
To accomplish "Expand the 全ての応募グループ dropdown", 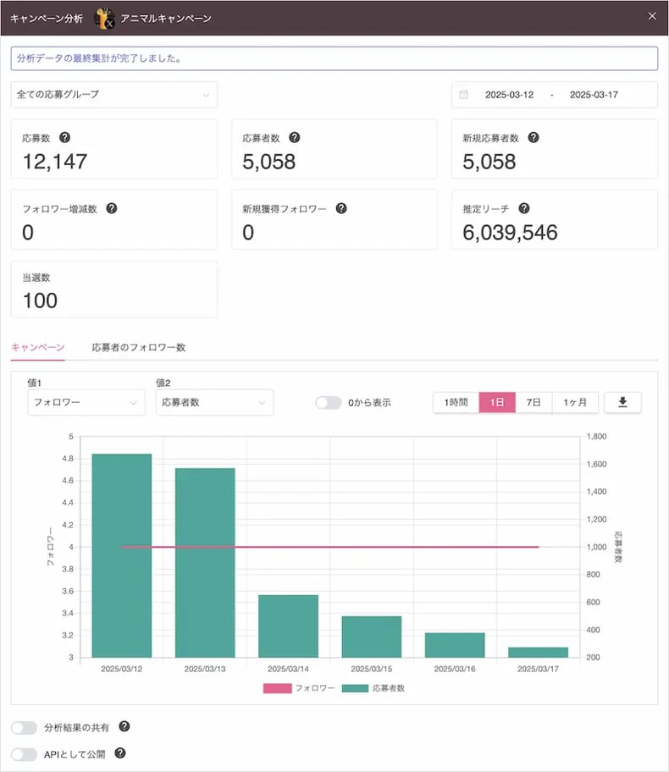I will (113, 95).
